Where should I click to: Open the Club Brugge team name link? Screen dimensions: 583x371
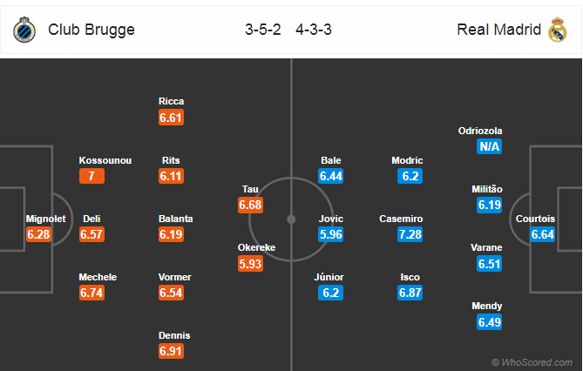[x=92, y=30]
